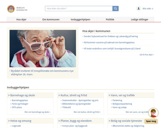Open the Legevakt link
This screenshot has width=161, height=128.
pos(16,126)
